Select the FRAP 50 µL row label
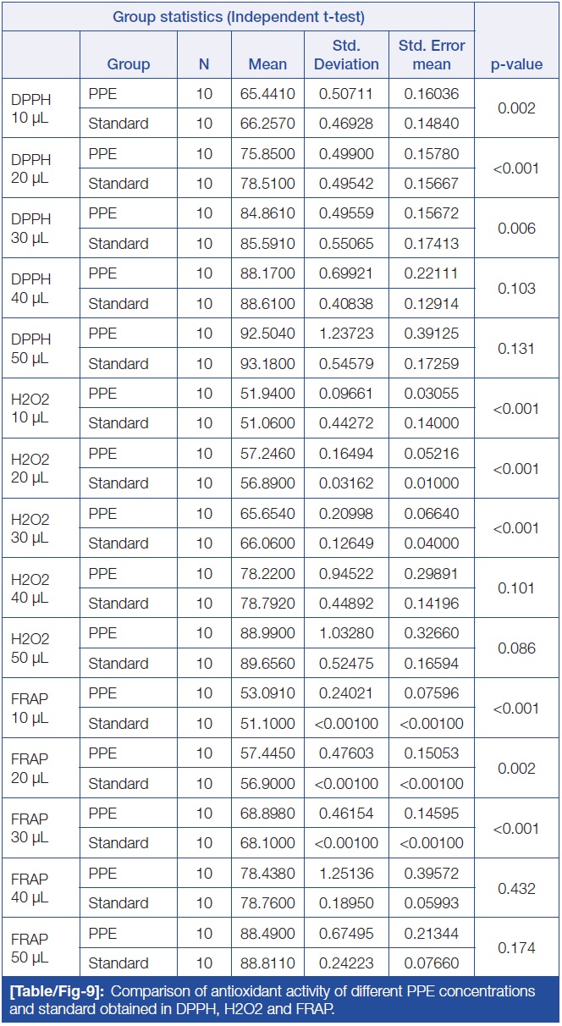This screenshot has width=562, height=1026. [31, 948]
